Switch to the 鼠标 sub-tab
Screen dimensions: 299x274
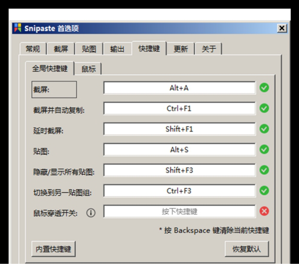pyautogui.click(x=89, y=69)
